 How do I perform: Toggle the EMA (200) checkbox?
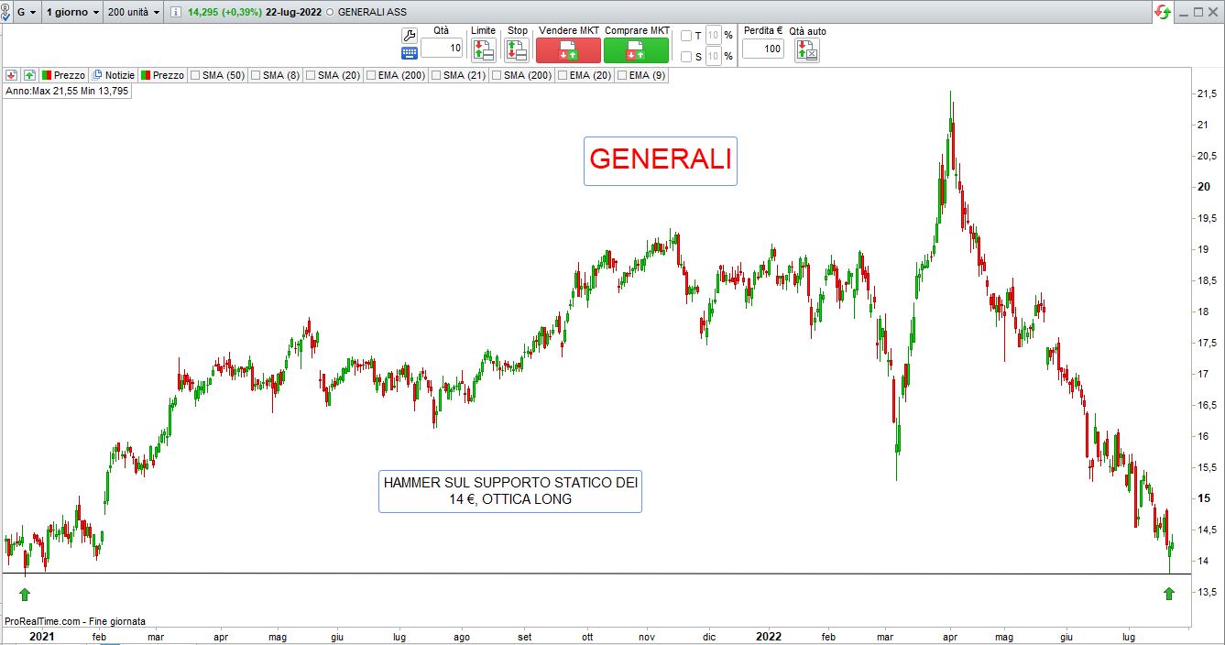(x=371, y=75)
